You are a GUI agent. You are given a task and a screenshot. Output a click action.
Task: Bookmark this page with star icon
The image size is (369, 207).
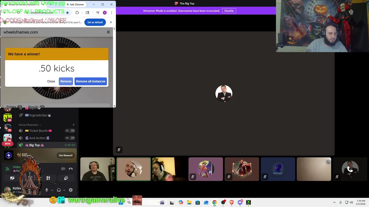67,13
